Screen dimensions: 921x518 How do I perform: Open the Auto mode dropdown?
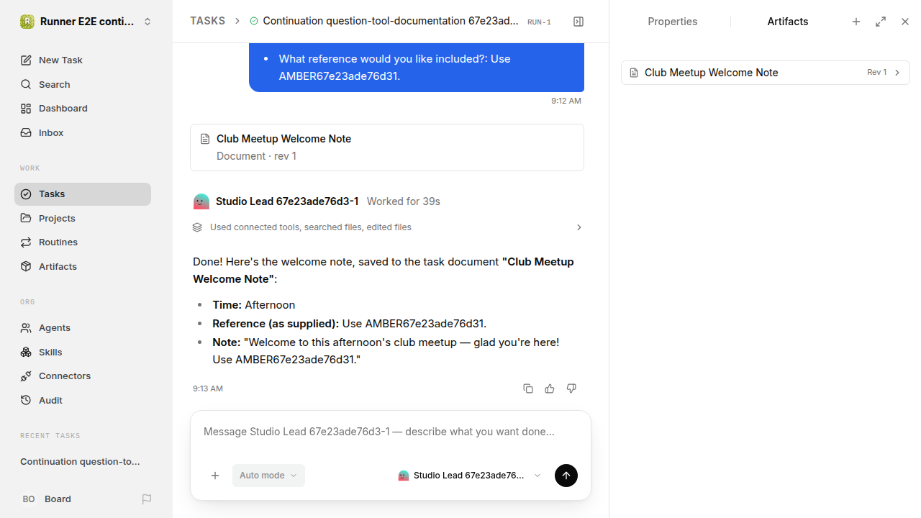(x=268, y=476)
